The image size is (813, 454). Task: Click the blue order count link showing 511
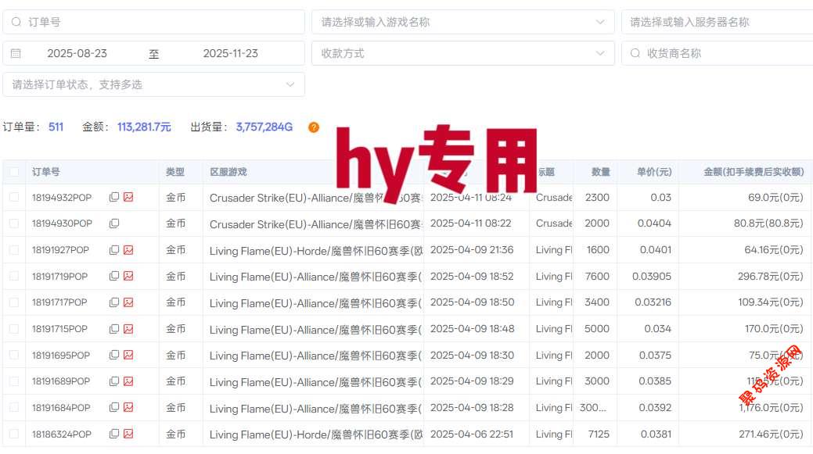[55, 127]
